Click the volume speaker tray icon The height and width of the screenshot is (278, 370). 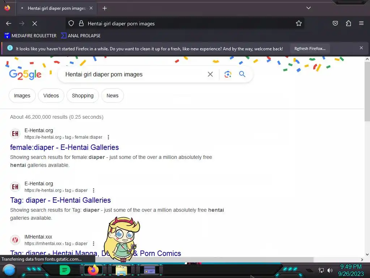click(x=330, y=270)
